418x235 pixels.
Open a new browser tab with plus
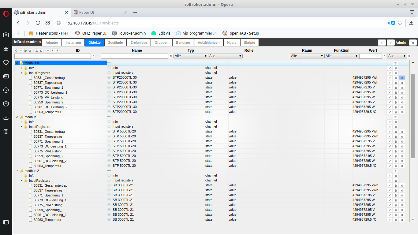coord(135,12)
